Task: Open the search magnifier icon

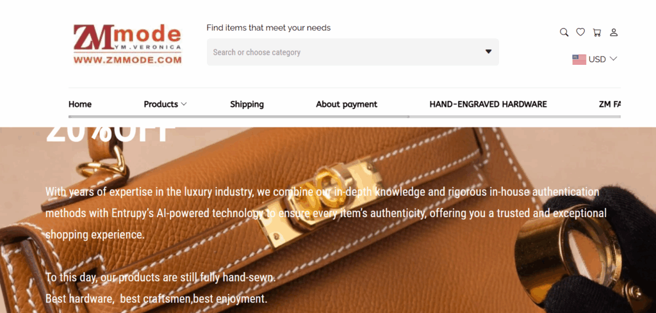Action: pyautogui.click(x=564, y=32)
